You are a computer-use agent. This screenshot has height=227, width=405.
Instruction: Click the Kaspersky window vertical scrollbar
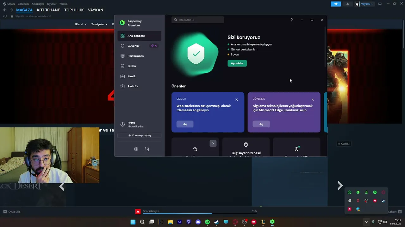coord(325,47)
